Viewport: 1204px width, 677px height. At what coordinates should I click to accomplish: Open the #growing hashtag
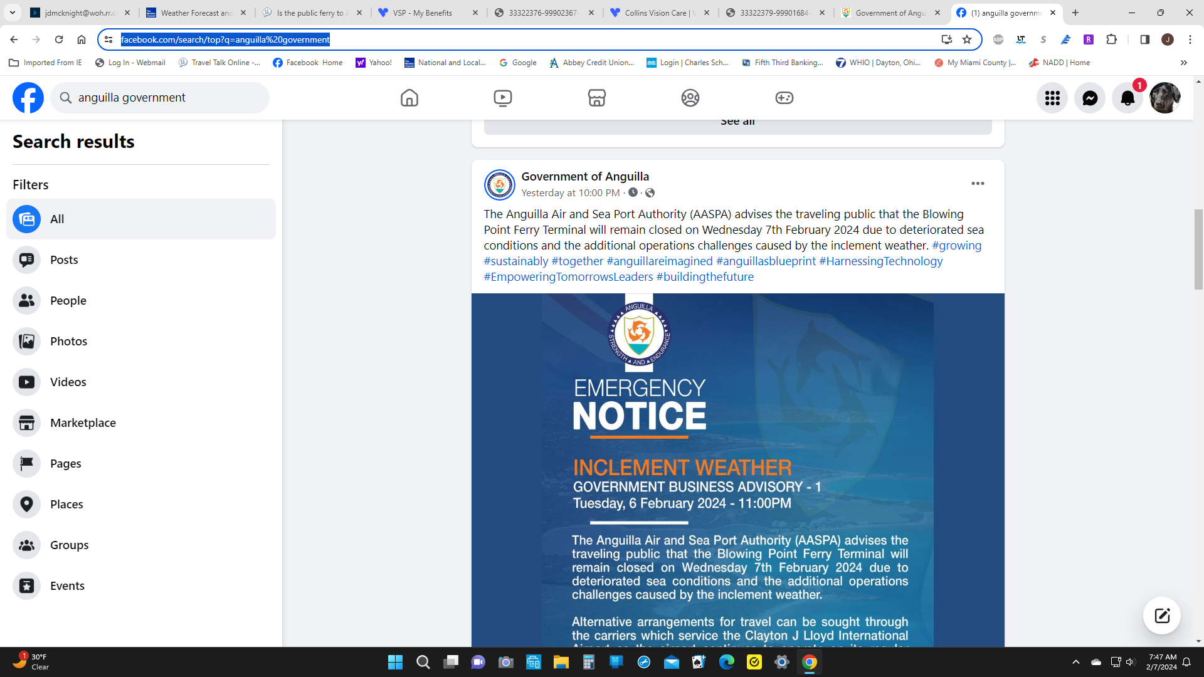(x=956, y=246)
